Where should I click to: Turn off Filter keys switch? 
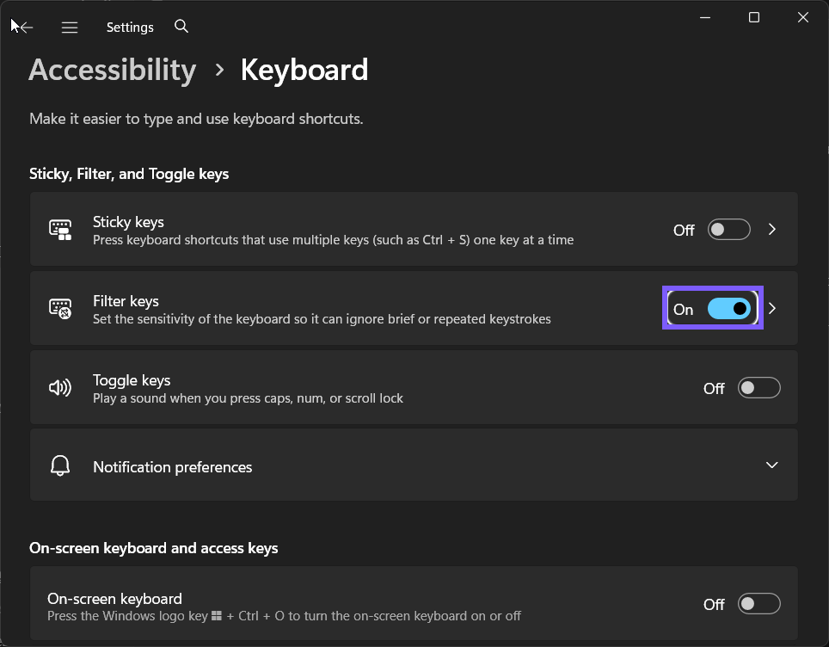(728, 308)
